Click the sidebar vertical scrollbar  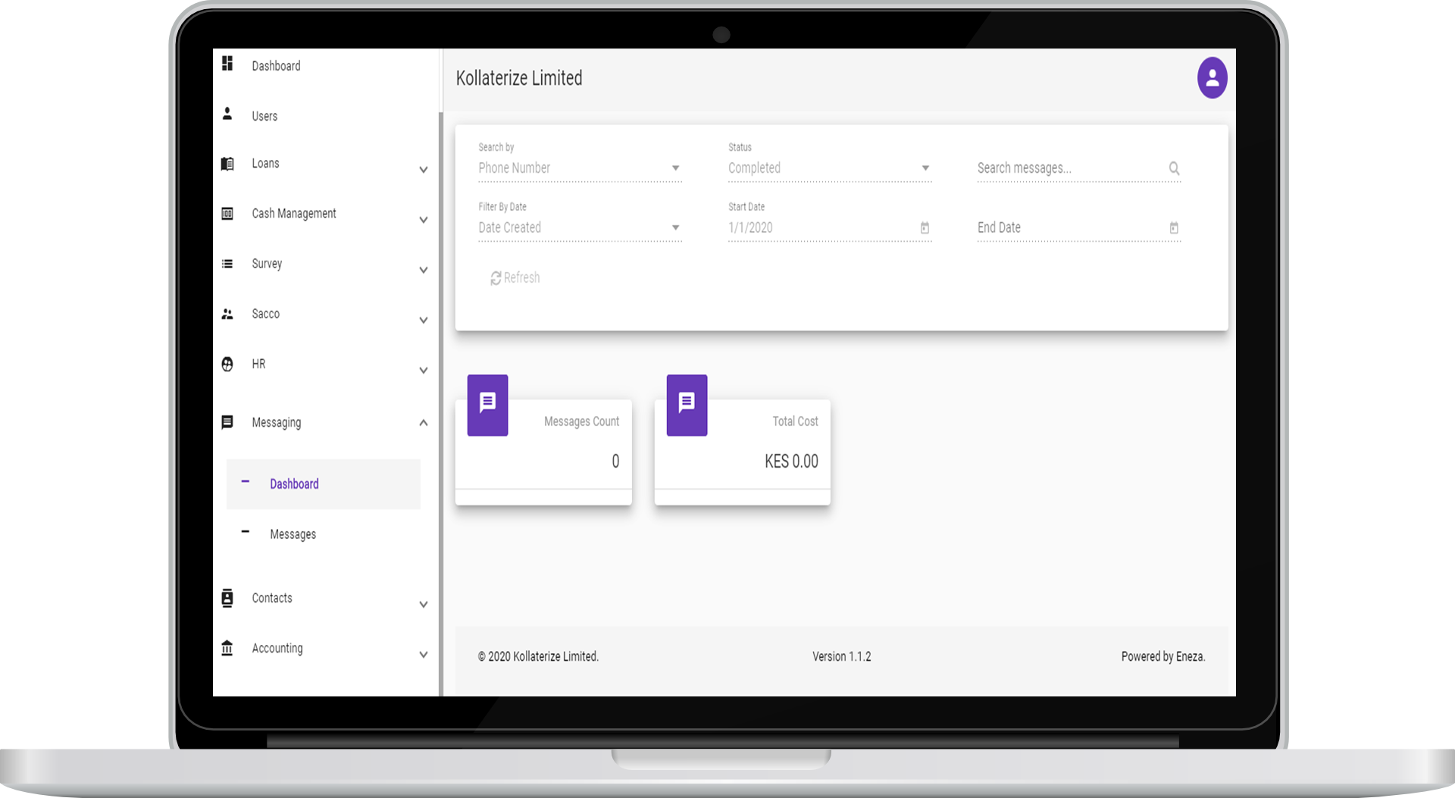click(x=440, y=404)
